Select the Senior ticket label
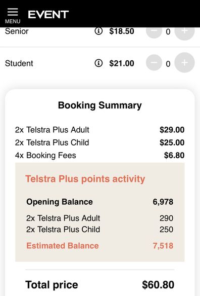Viewport: 200px width, 296px height. pyautogui.click(x=17, y=31)
